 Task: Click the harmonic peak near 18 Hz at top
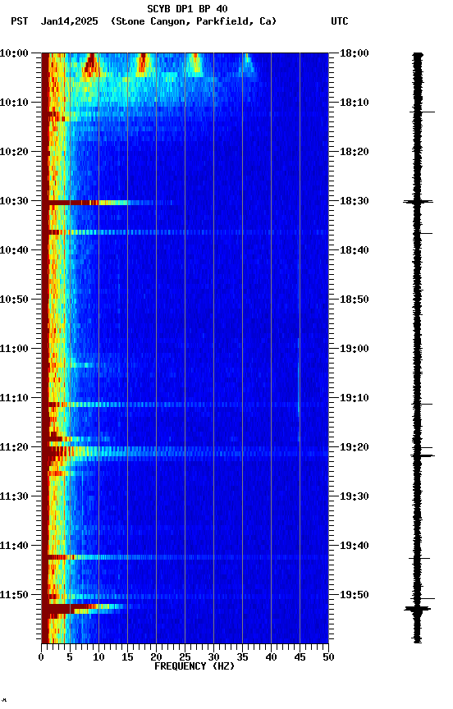tap(143, 63)
